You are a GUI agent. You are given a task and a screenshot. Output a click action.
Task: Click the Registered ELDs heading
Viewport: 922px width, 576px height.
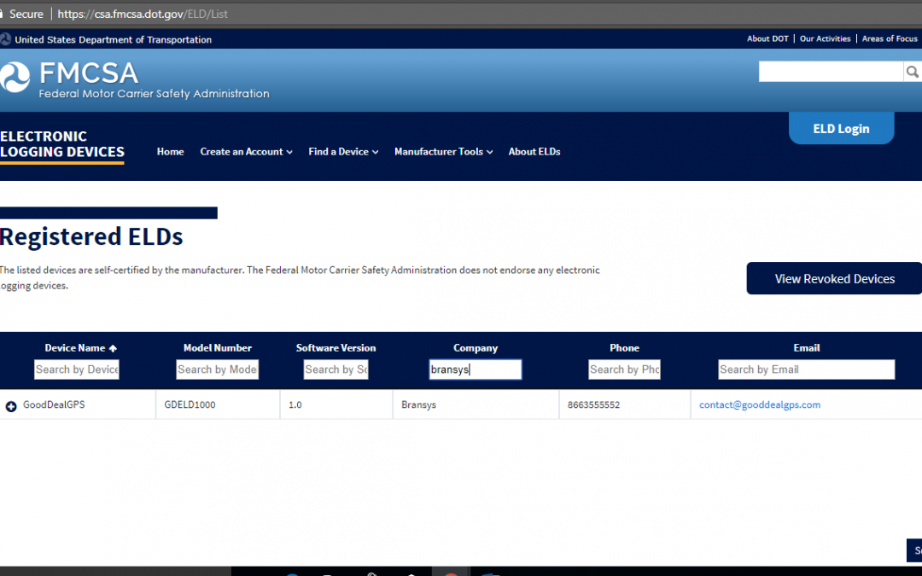pos(91,236)
